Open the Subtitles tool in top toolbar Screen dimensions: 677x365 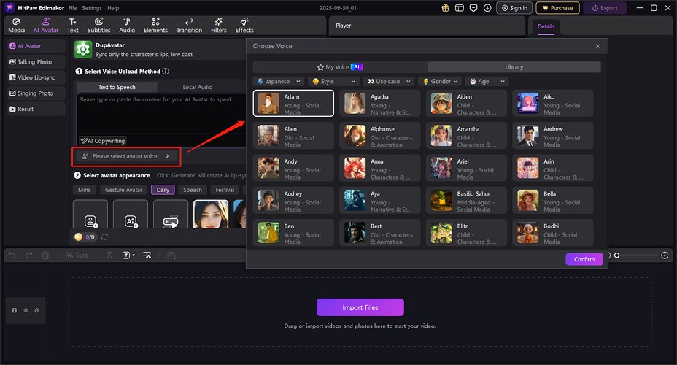pyautogui.click(x=98, y=26)
